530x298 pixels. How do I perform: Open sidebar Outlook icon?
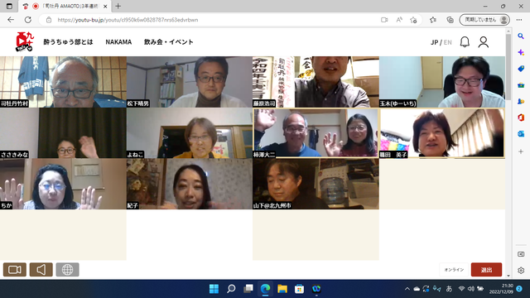[x=521, y=133]
